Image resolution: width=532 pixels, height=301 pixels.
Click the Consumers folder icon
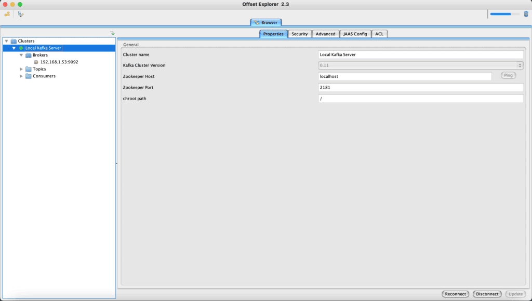point(29,76)
